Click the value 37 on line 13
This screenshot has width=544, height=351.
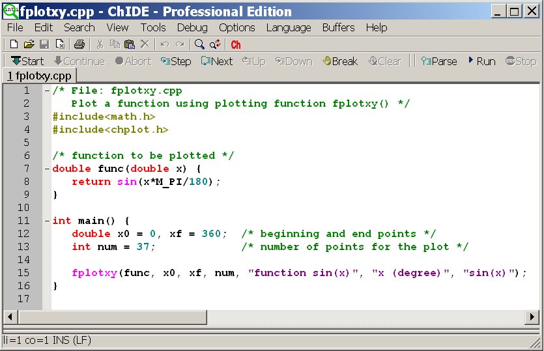[143, 247]
